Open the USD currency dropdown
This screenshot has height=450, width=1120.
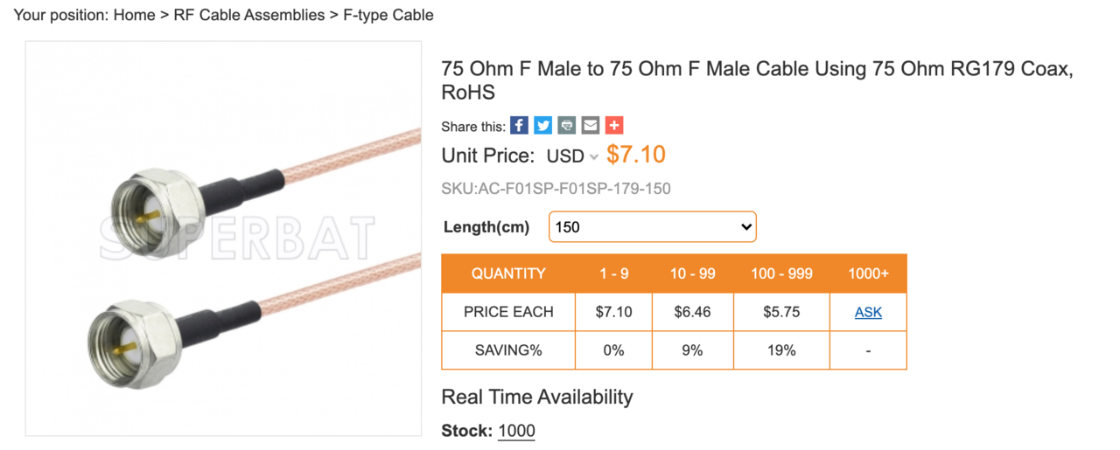tap(572, 156)
